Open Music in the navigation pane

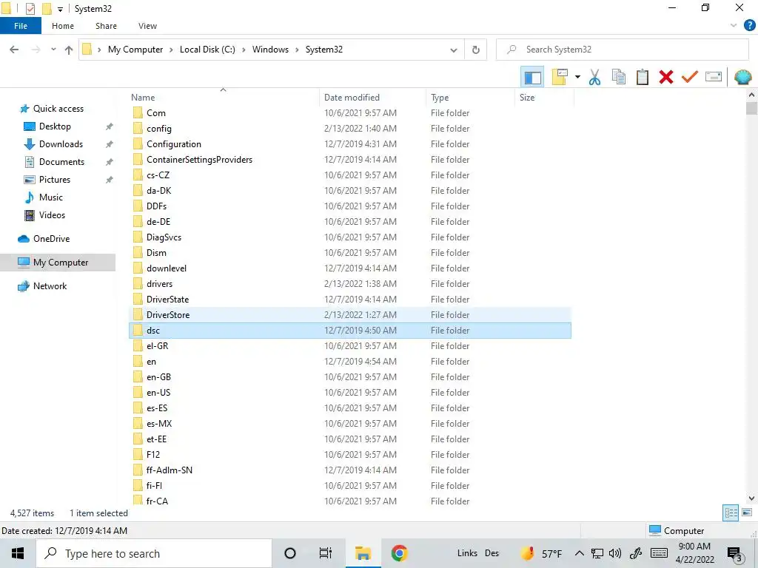click(51, 197)
